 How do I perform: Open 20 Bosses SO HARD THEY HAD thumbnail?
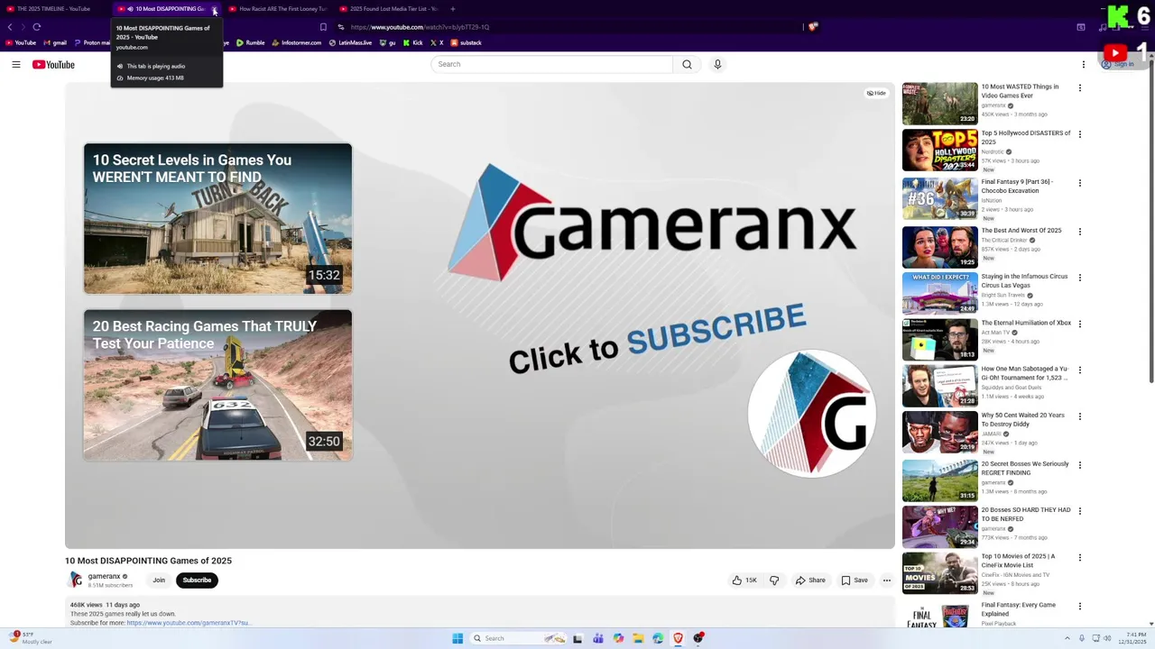pos(939,526)
